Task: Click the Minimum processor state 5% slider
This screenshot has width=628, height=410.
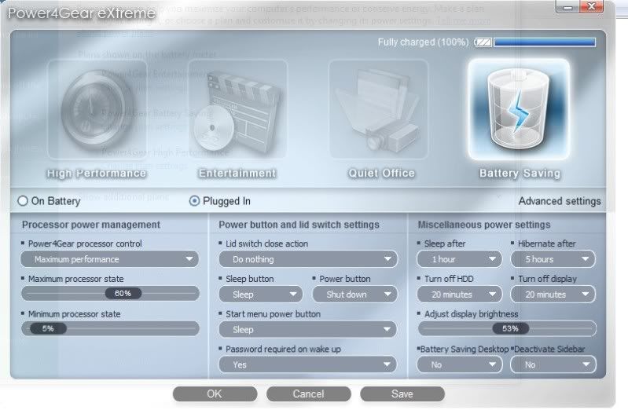Action: point(48,329)
